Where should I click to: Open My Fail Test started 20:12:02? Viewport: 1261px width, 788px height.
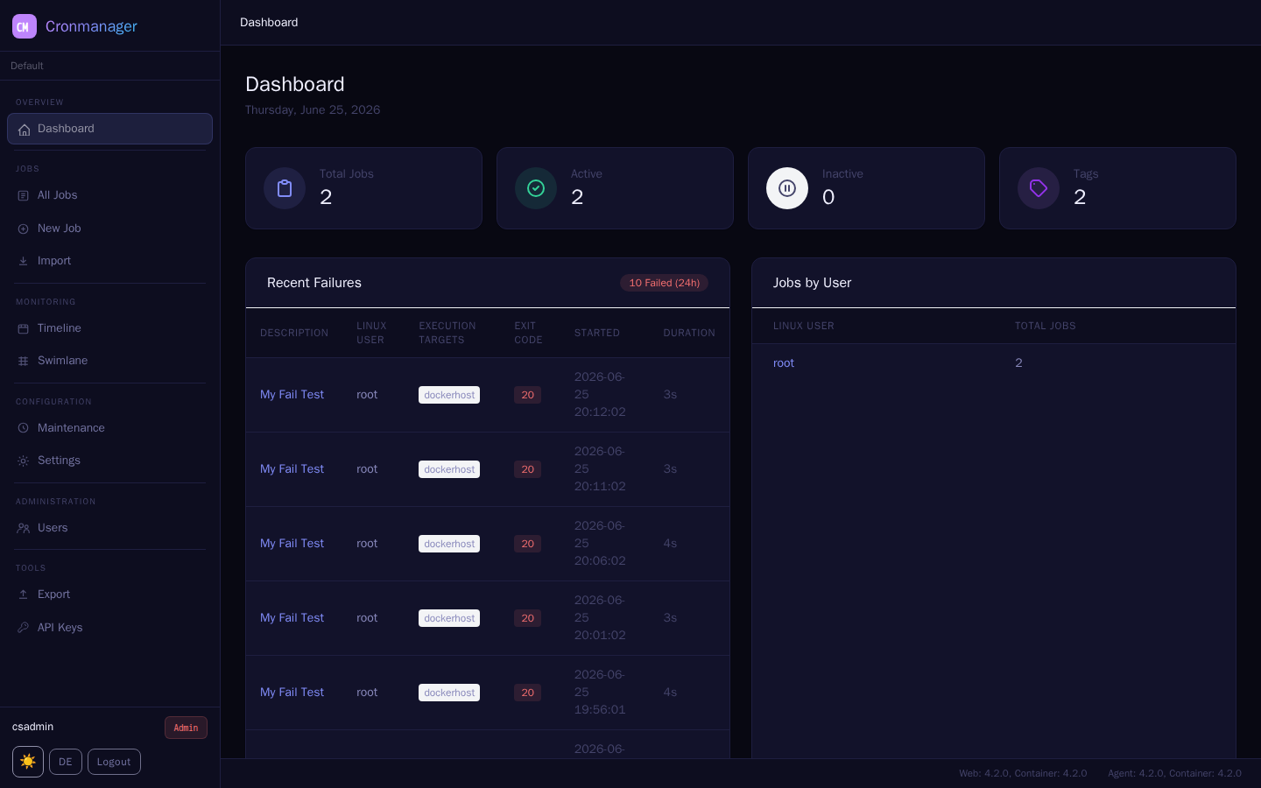click(x=292, y=395)
